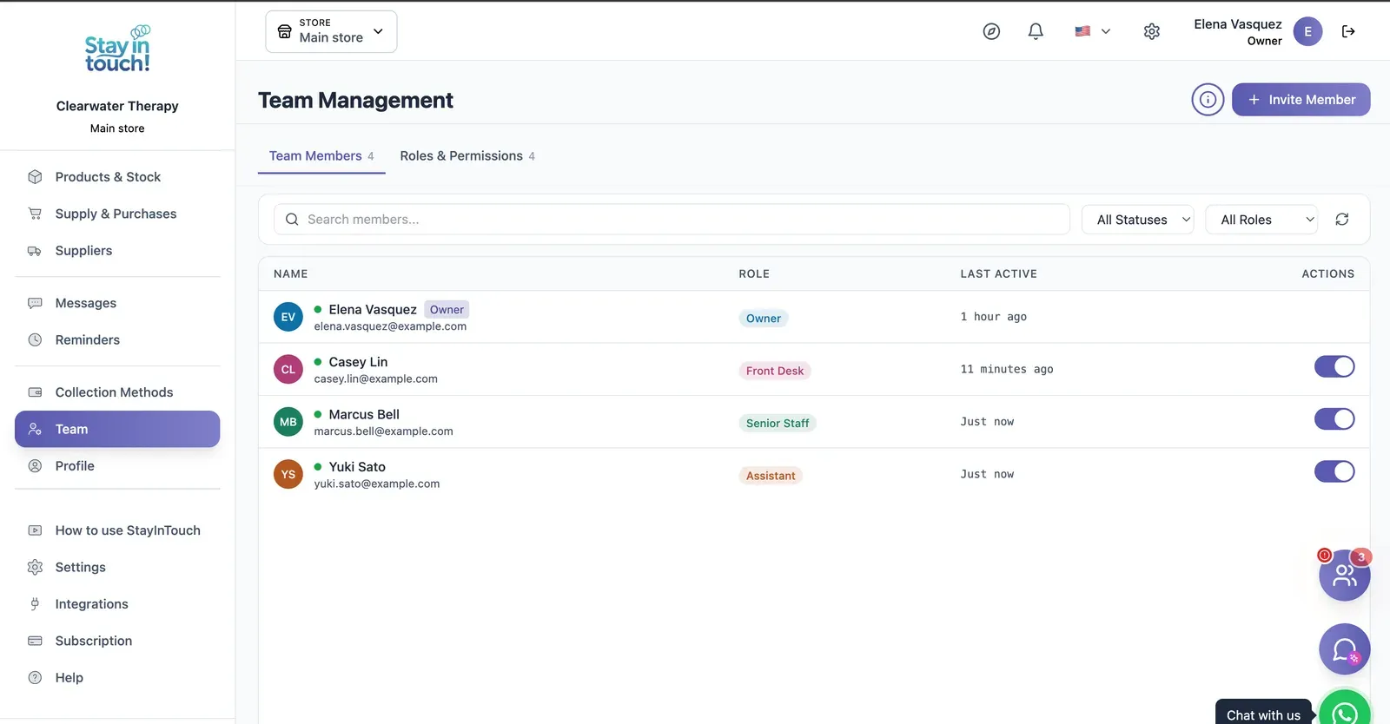Disable Yuki Sato's active switch
This screenshot has height=724, width=1390.
[1334, 471]
